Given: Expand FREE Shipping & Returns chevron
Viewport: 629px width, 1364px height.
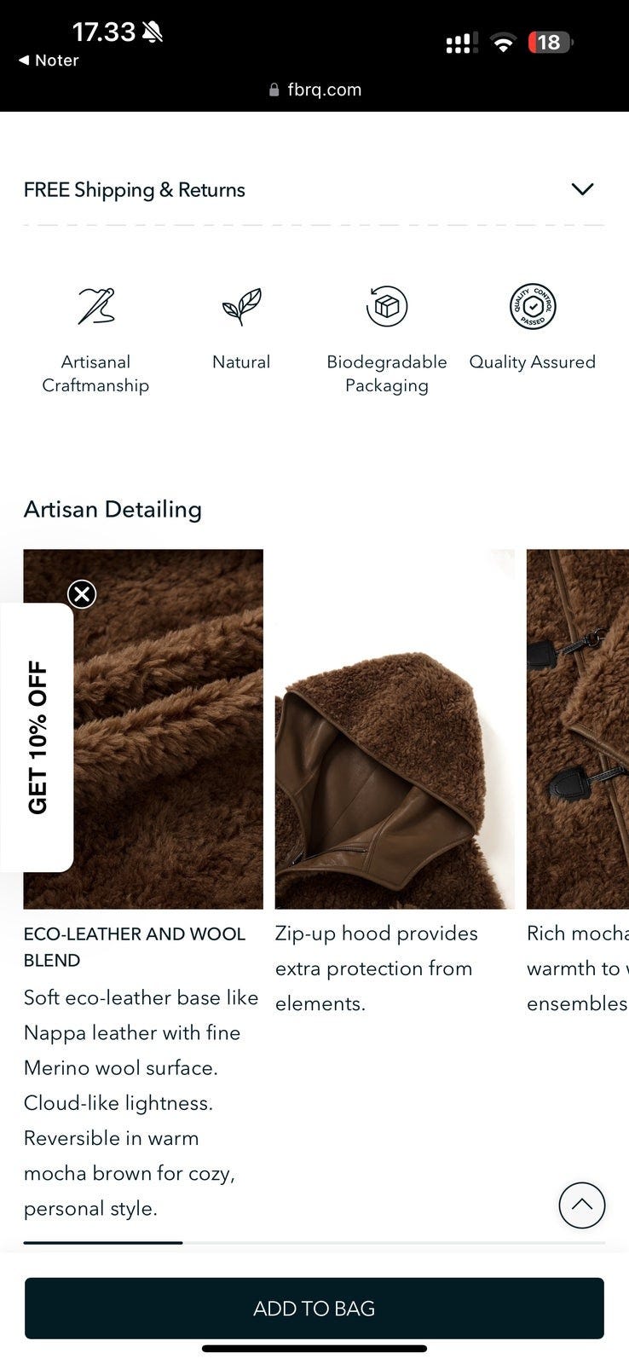Looking at the screenshot, I should (x=582, y=189).
